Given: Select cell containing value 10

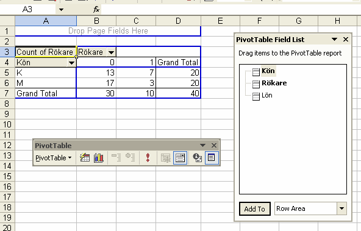Looking at the screenshot, I should coord(136,93).
